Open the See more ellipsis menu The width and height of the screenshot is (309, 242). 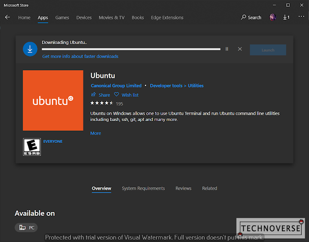pos(301,16)
